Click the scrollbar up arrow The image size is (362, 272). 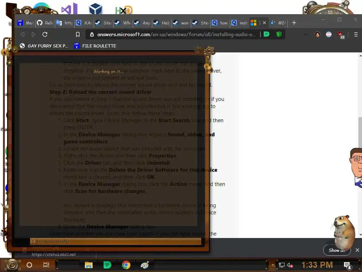point(360,56)
